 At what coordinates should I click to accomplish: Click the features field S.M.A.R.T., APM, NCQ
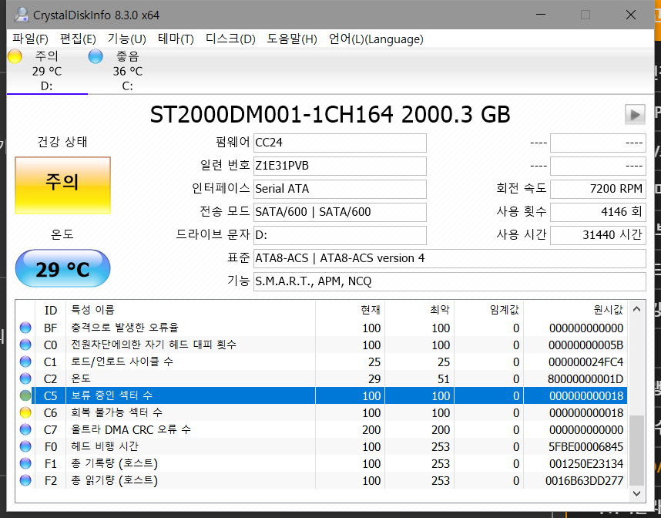(449, 281)
